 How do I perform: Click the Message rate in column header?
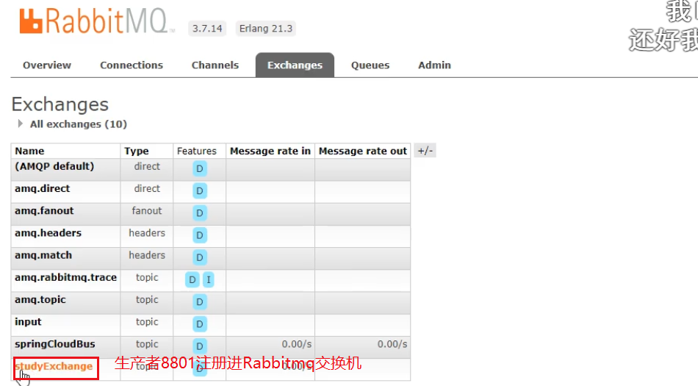(x=270, y=151)
